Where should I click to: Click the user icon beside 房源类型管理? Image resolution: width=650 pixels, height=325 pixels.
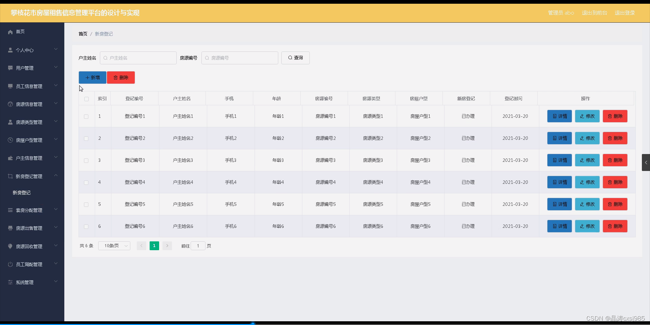pyautogui.click(x=10, y=122)
